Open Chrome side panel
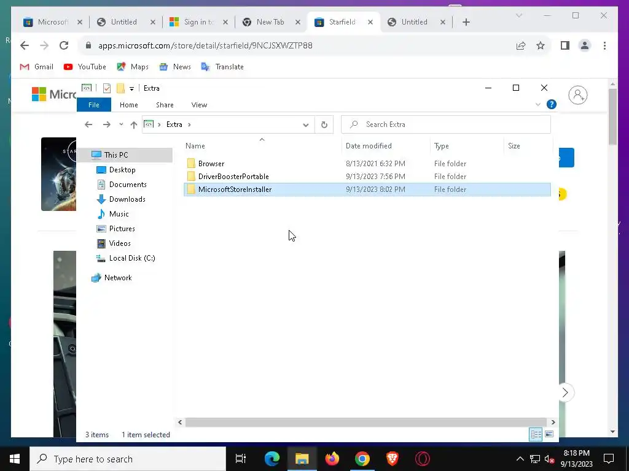 coord(565,45)
